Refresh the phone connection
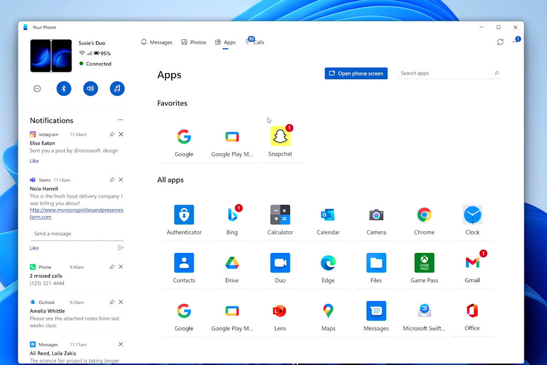The image size is (547, 365). pyautogui.click(x=500, y=41)
